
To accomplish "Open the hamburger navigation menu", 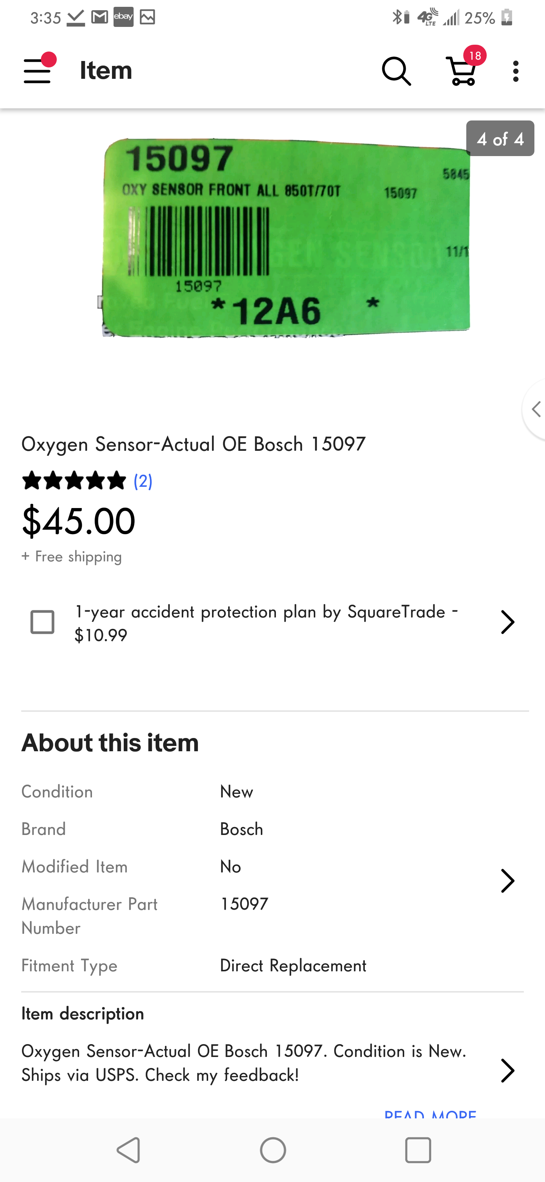I will tap(37, 71).
